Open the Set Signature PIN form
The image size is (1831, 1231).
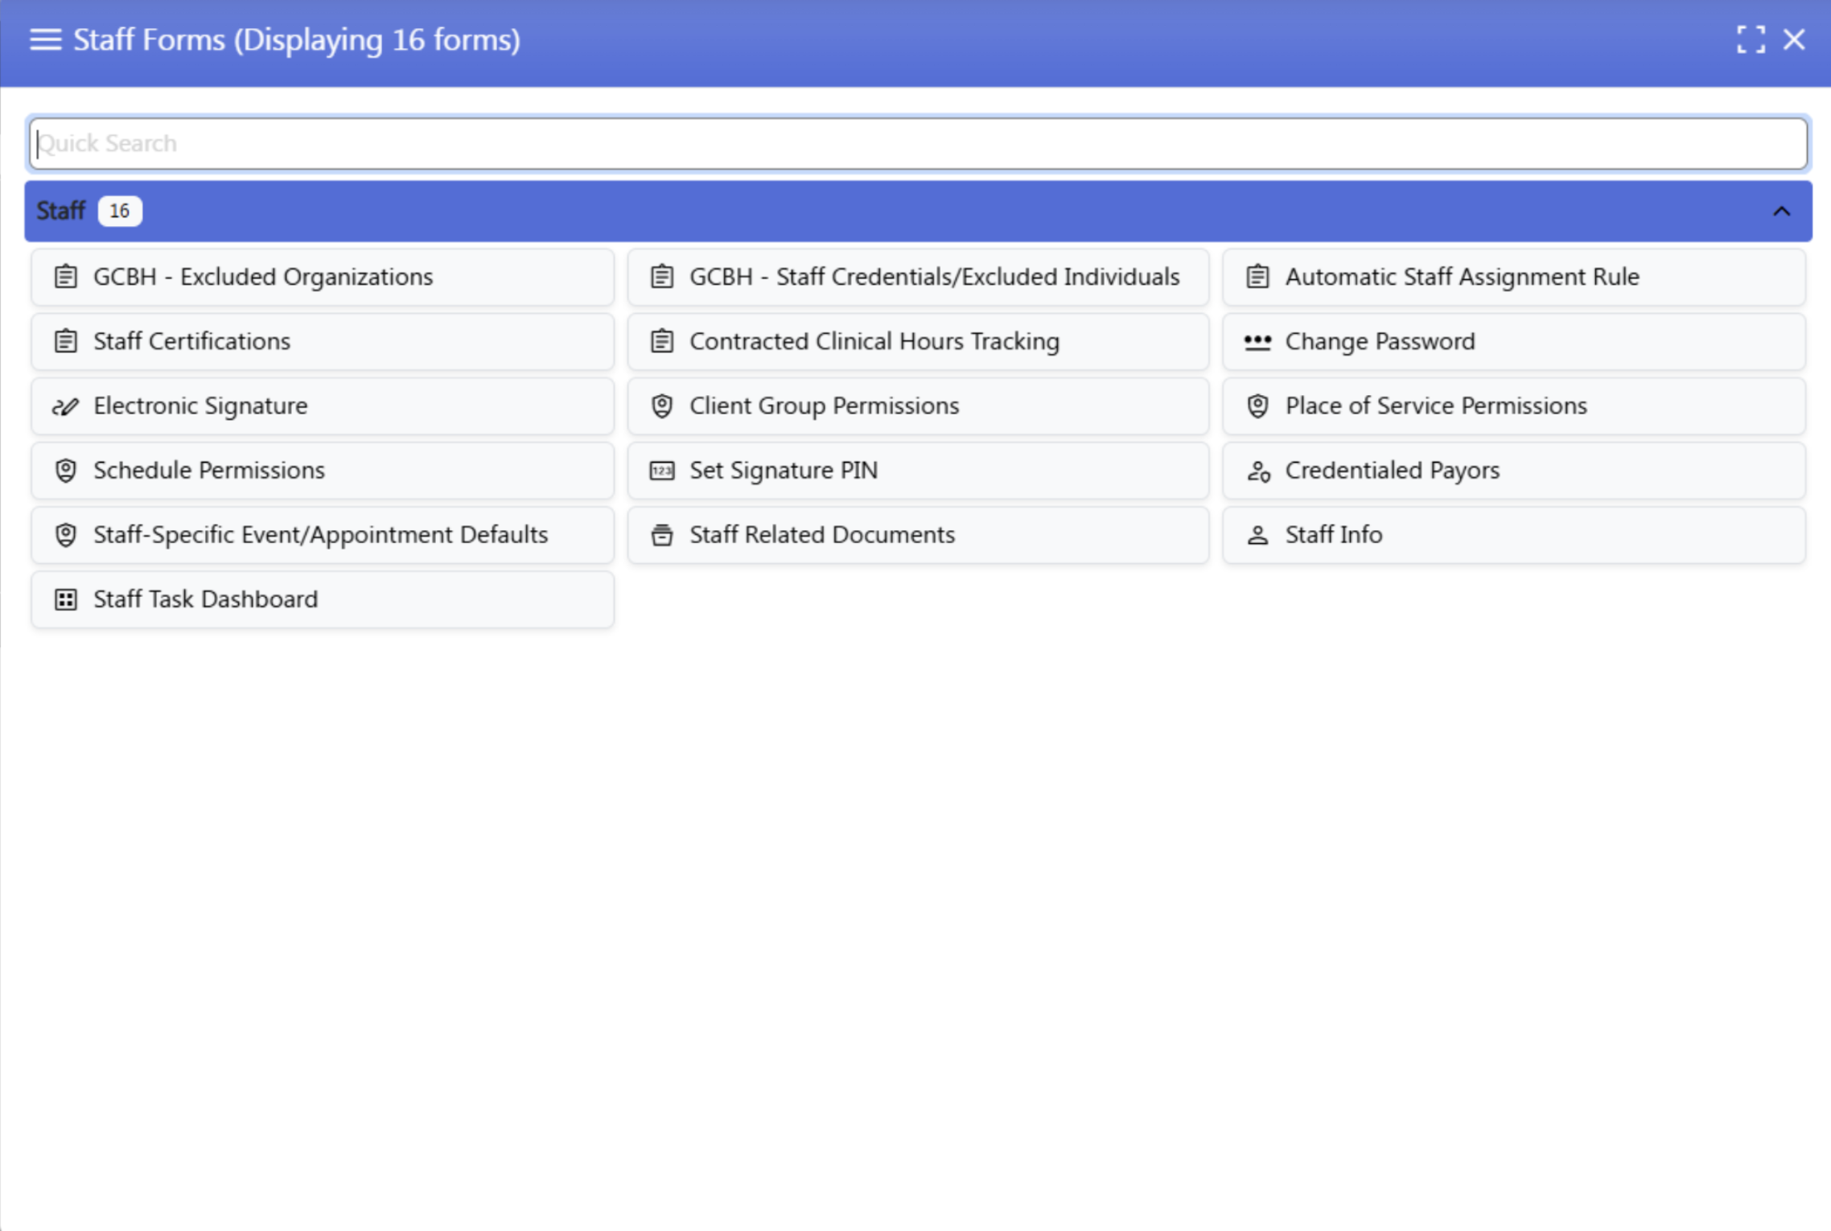click(x=918, y=470)
